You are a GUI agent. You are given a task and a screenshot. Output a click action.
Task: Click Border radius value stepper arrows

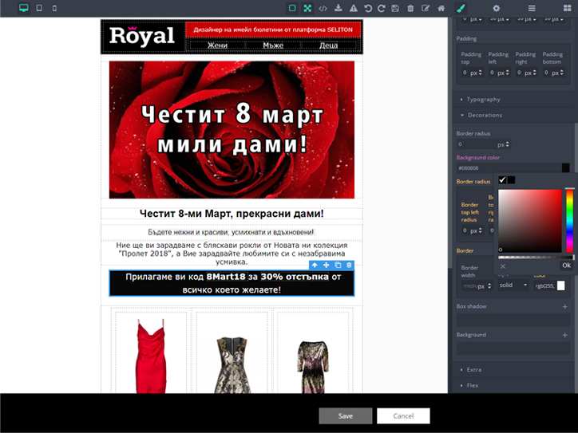point(508,144)
